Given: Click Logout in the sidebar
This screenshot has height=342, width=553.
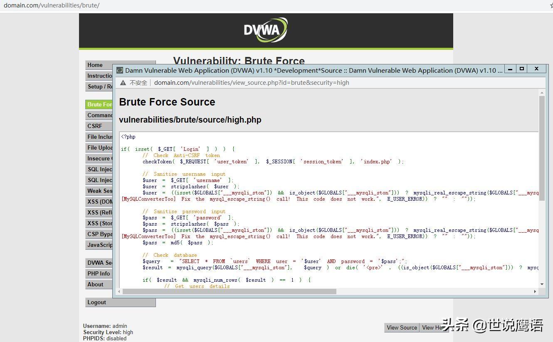Looking at the screenshot, I should pos(96,302).
